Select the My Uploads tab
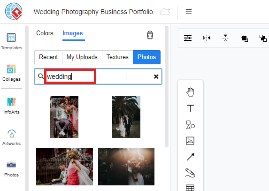Image resolution: width=269 pixels, height=191 pixels. pyautogui.click(x=82, y=57)
